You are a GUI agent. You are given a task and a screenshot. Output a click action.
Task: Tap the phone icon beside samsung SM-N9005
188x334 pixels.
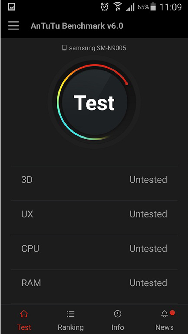coord(64,48)
